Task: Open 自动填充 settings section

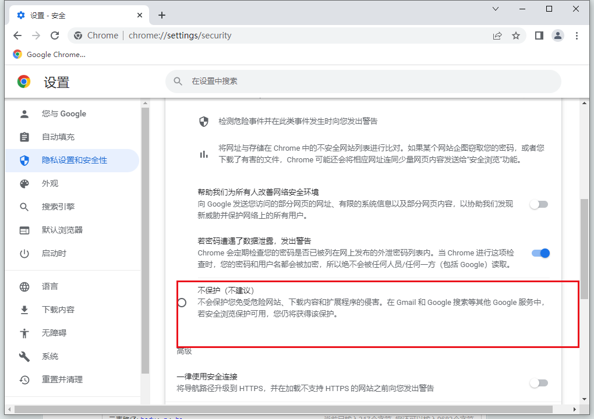Action: tap(72, 137)
